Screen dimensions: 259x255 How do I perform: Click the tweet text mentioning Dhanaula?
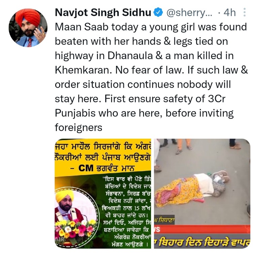click(151, 77)
